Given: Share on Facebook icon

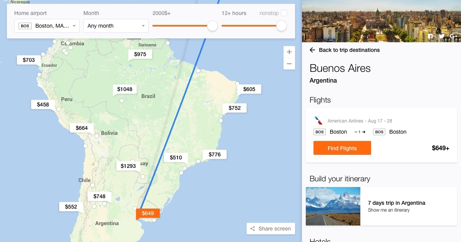Looking at the screenshot, I should [x=431, y=36].
